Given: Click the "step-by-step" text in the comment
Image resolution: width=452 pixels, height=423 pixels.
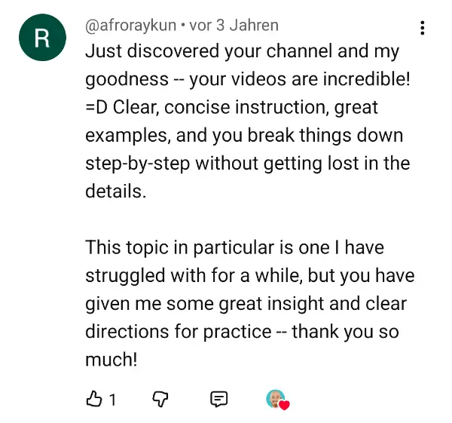Looking at the screenshot, I should click(138, 164).
